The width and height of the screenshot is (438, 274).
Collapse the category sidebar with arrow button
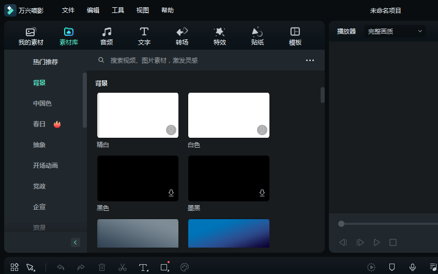[x=76, y=242]
